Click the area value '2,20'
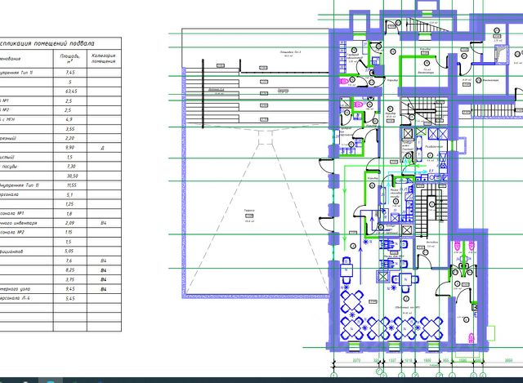This screenshot has width=523, height=383. pyautogui.click(x=70, y=138)
